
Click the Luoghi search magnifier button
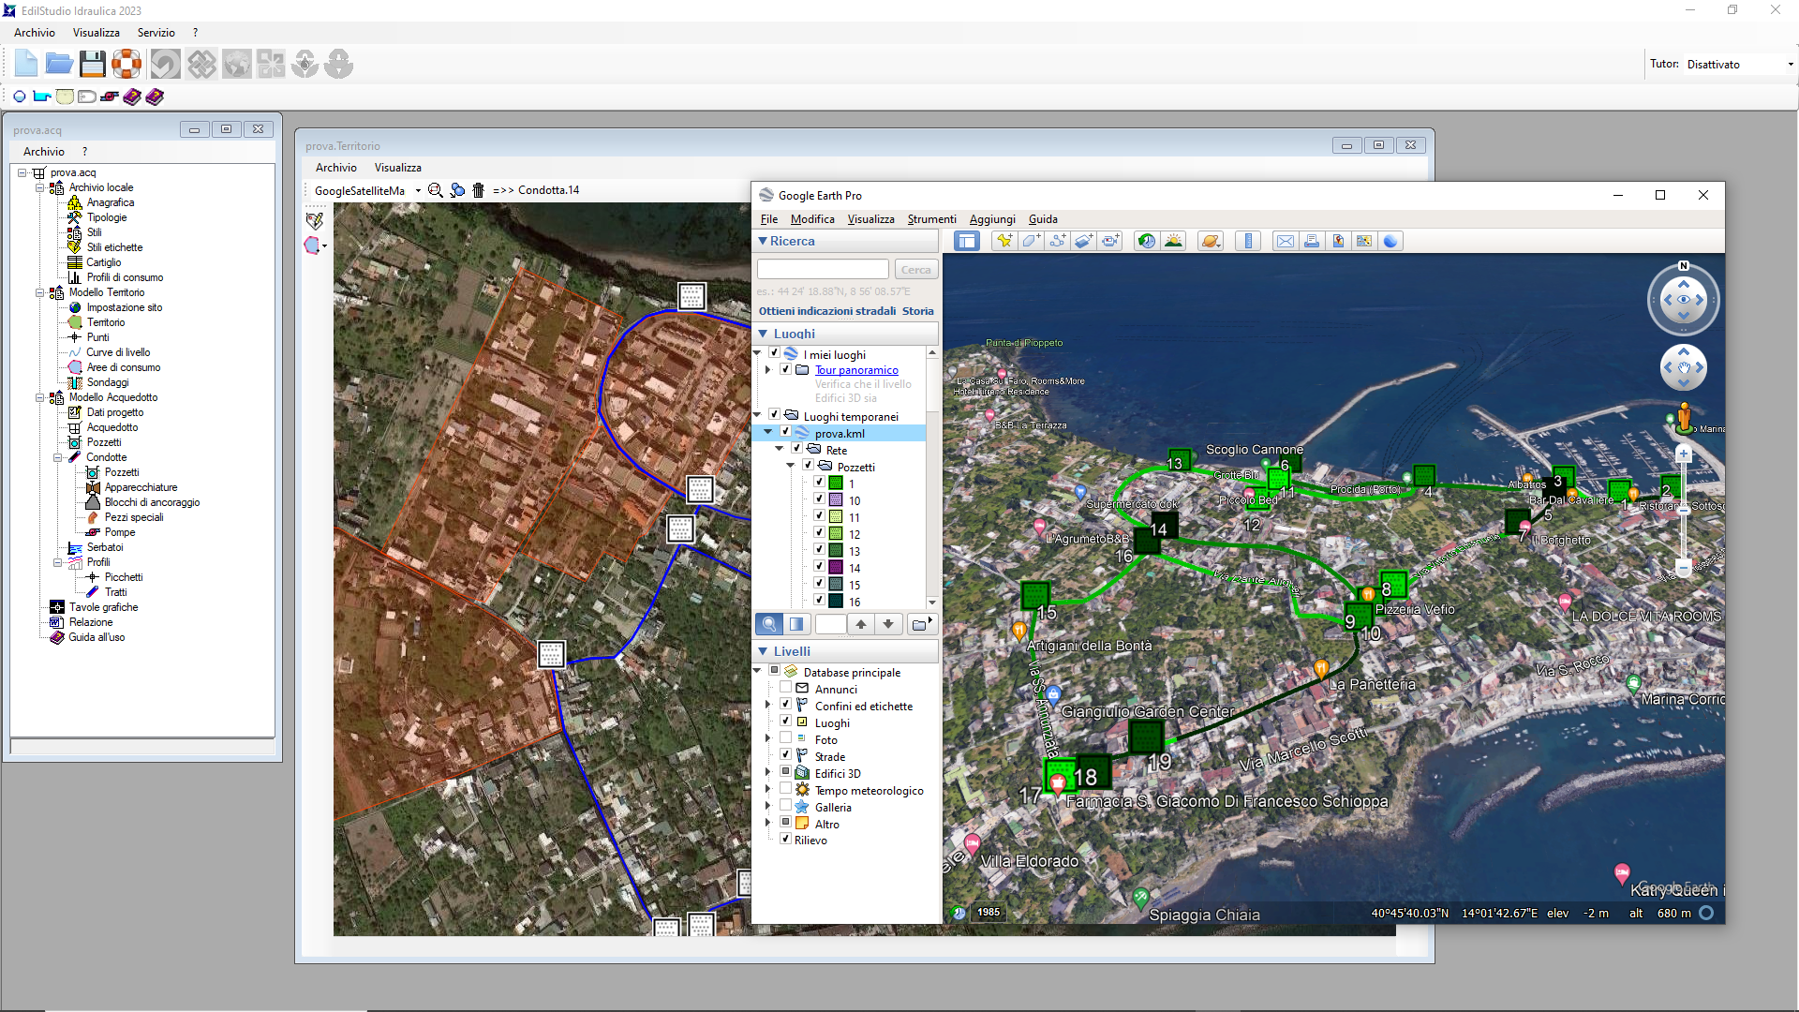point(769,624)
